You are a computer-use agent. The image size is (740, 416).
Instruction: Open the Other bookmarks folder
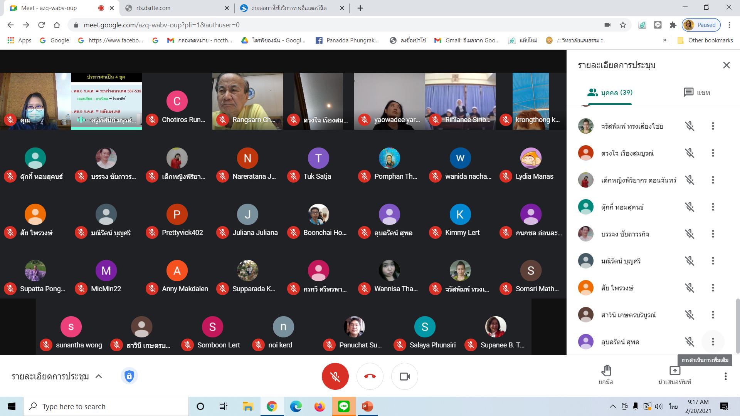pyautogui.click(x=705, y=40)
